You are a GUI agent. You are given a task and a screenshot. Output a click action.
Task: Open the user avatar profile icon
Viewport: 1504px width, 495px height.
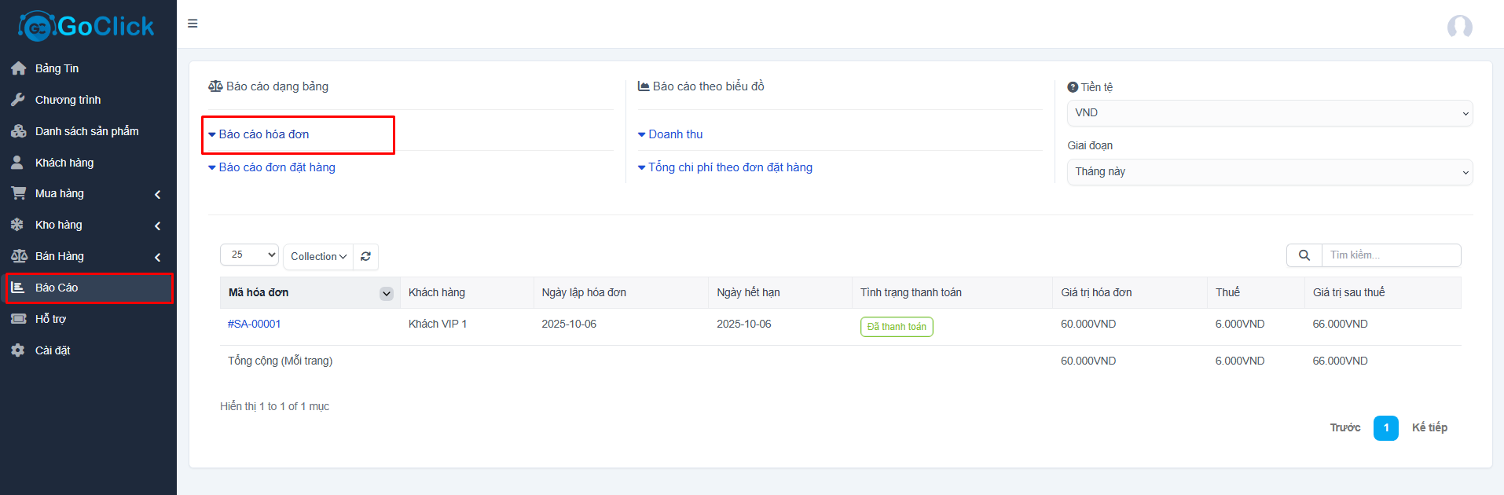coord(1459,27)
